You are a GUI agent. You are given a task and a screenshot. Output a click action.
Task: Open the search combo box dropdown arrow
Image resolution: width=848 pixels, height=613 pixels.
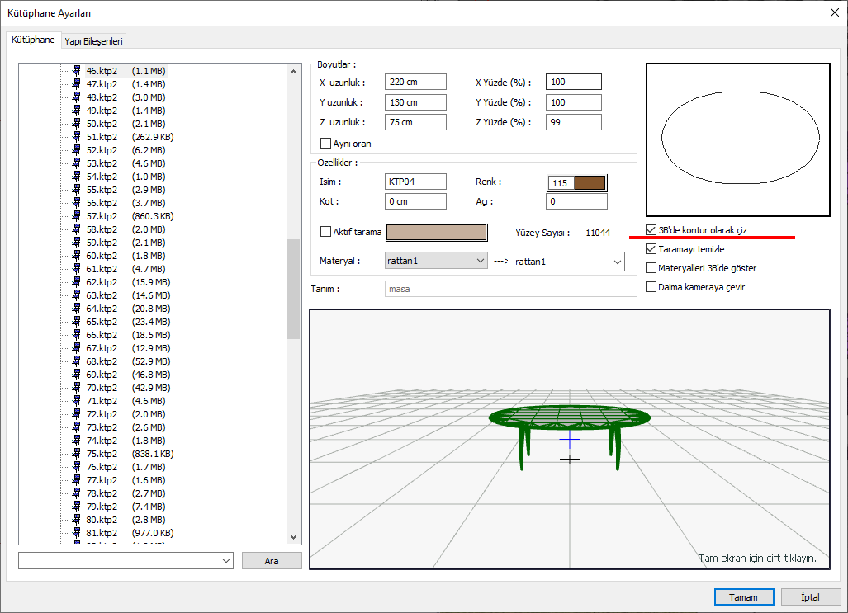[x=226, y=561]
